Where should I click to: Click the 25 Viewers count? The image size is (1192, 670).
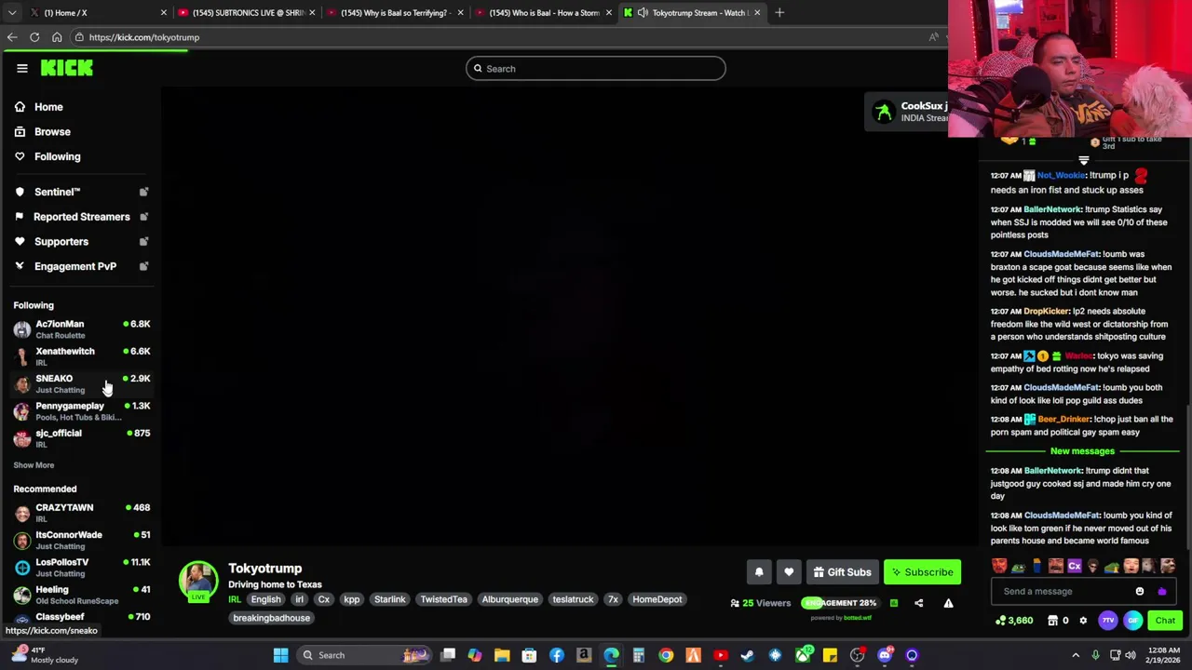click(761, 603)
